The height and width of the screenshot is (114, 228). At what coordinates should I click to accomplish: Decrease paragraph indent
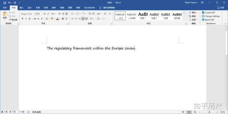click(90, 14)
